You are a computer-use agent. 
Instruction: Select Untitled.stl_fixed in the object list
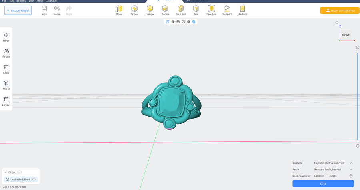21,180
